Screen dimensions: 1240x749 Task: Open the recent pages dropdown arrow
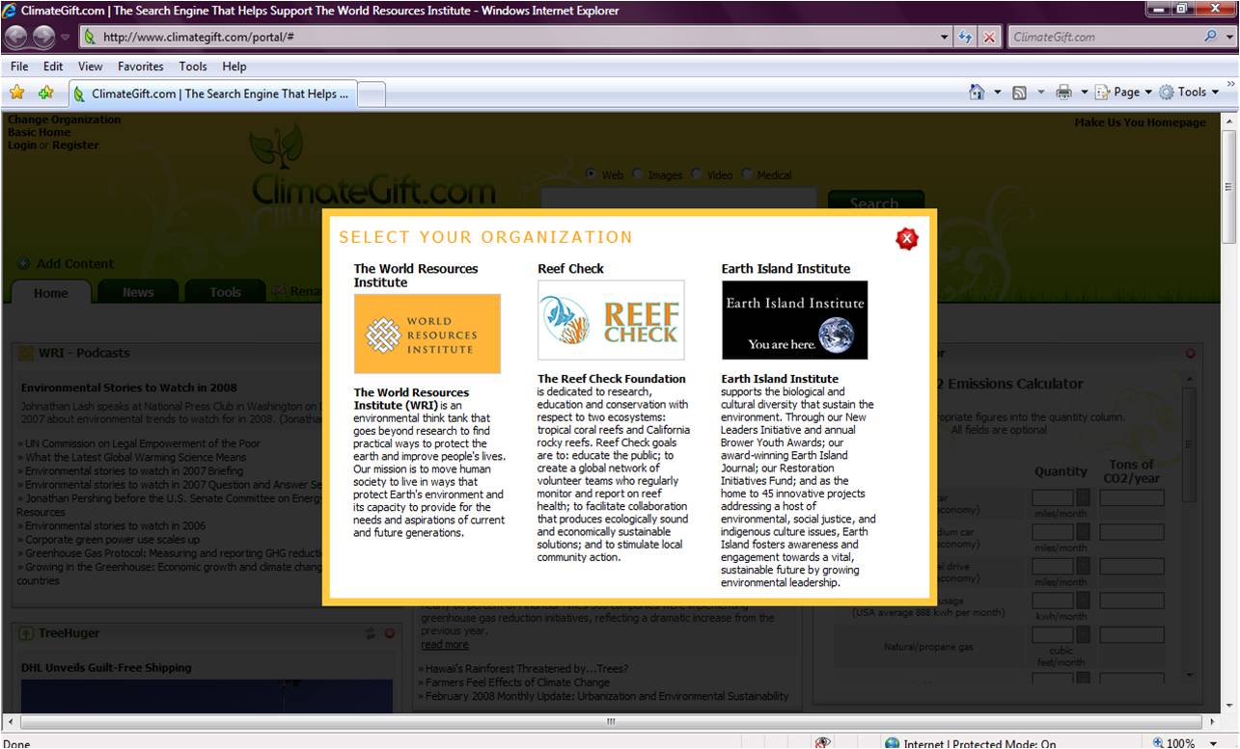pos(66,38)
